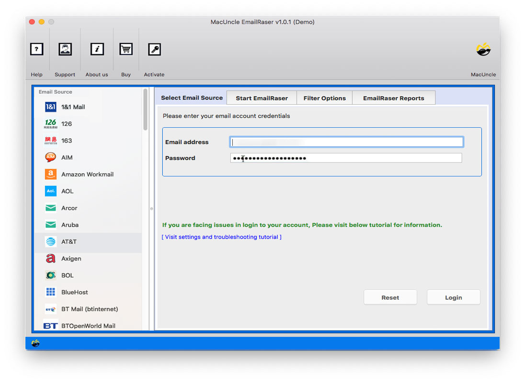Open the Help toolbar icon

37,49
